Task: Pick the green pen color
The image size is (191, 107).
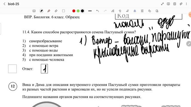Action: (x=78, y=11)
